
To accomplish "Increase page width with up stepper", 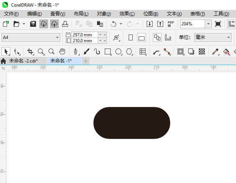I will coord(105,35).
